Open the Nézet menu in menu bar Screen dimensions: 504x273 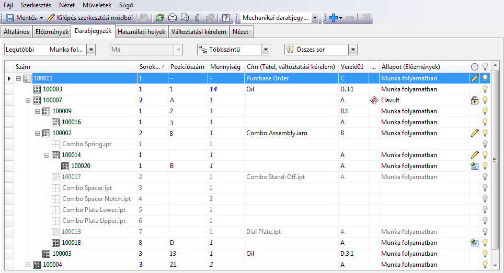pos(67,5)
